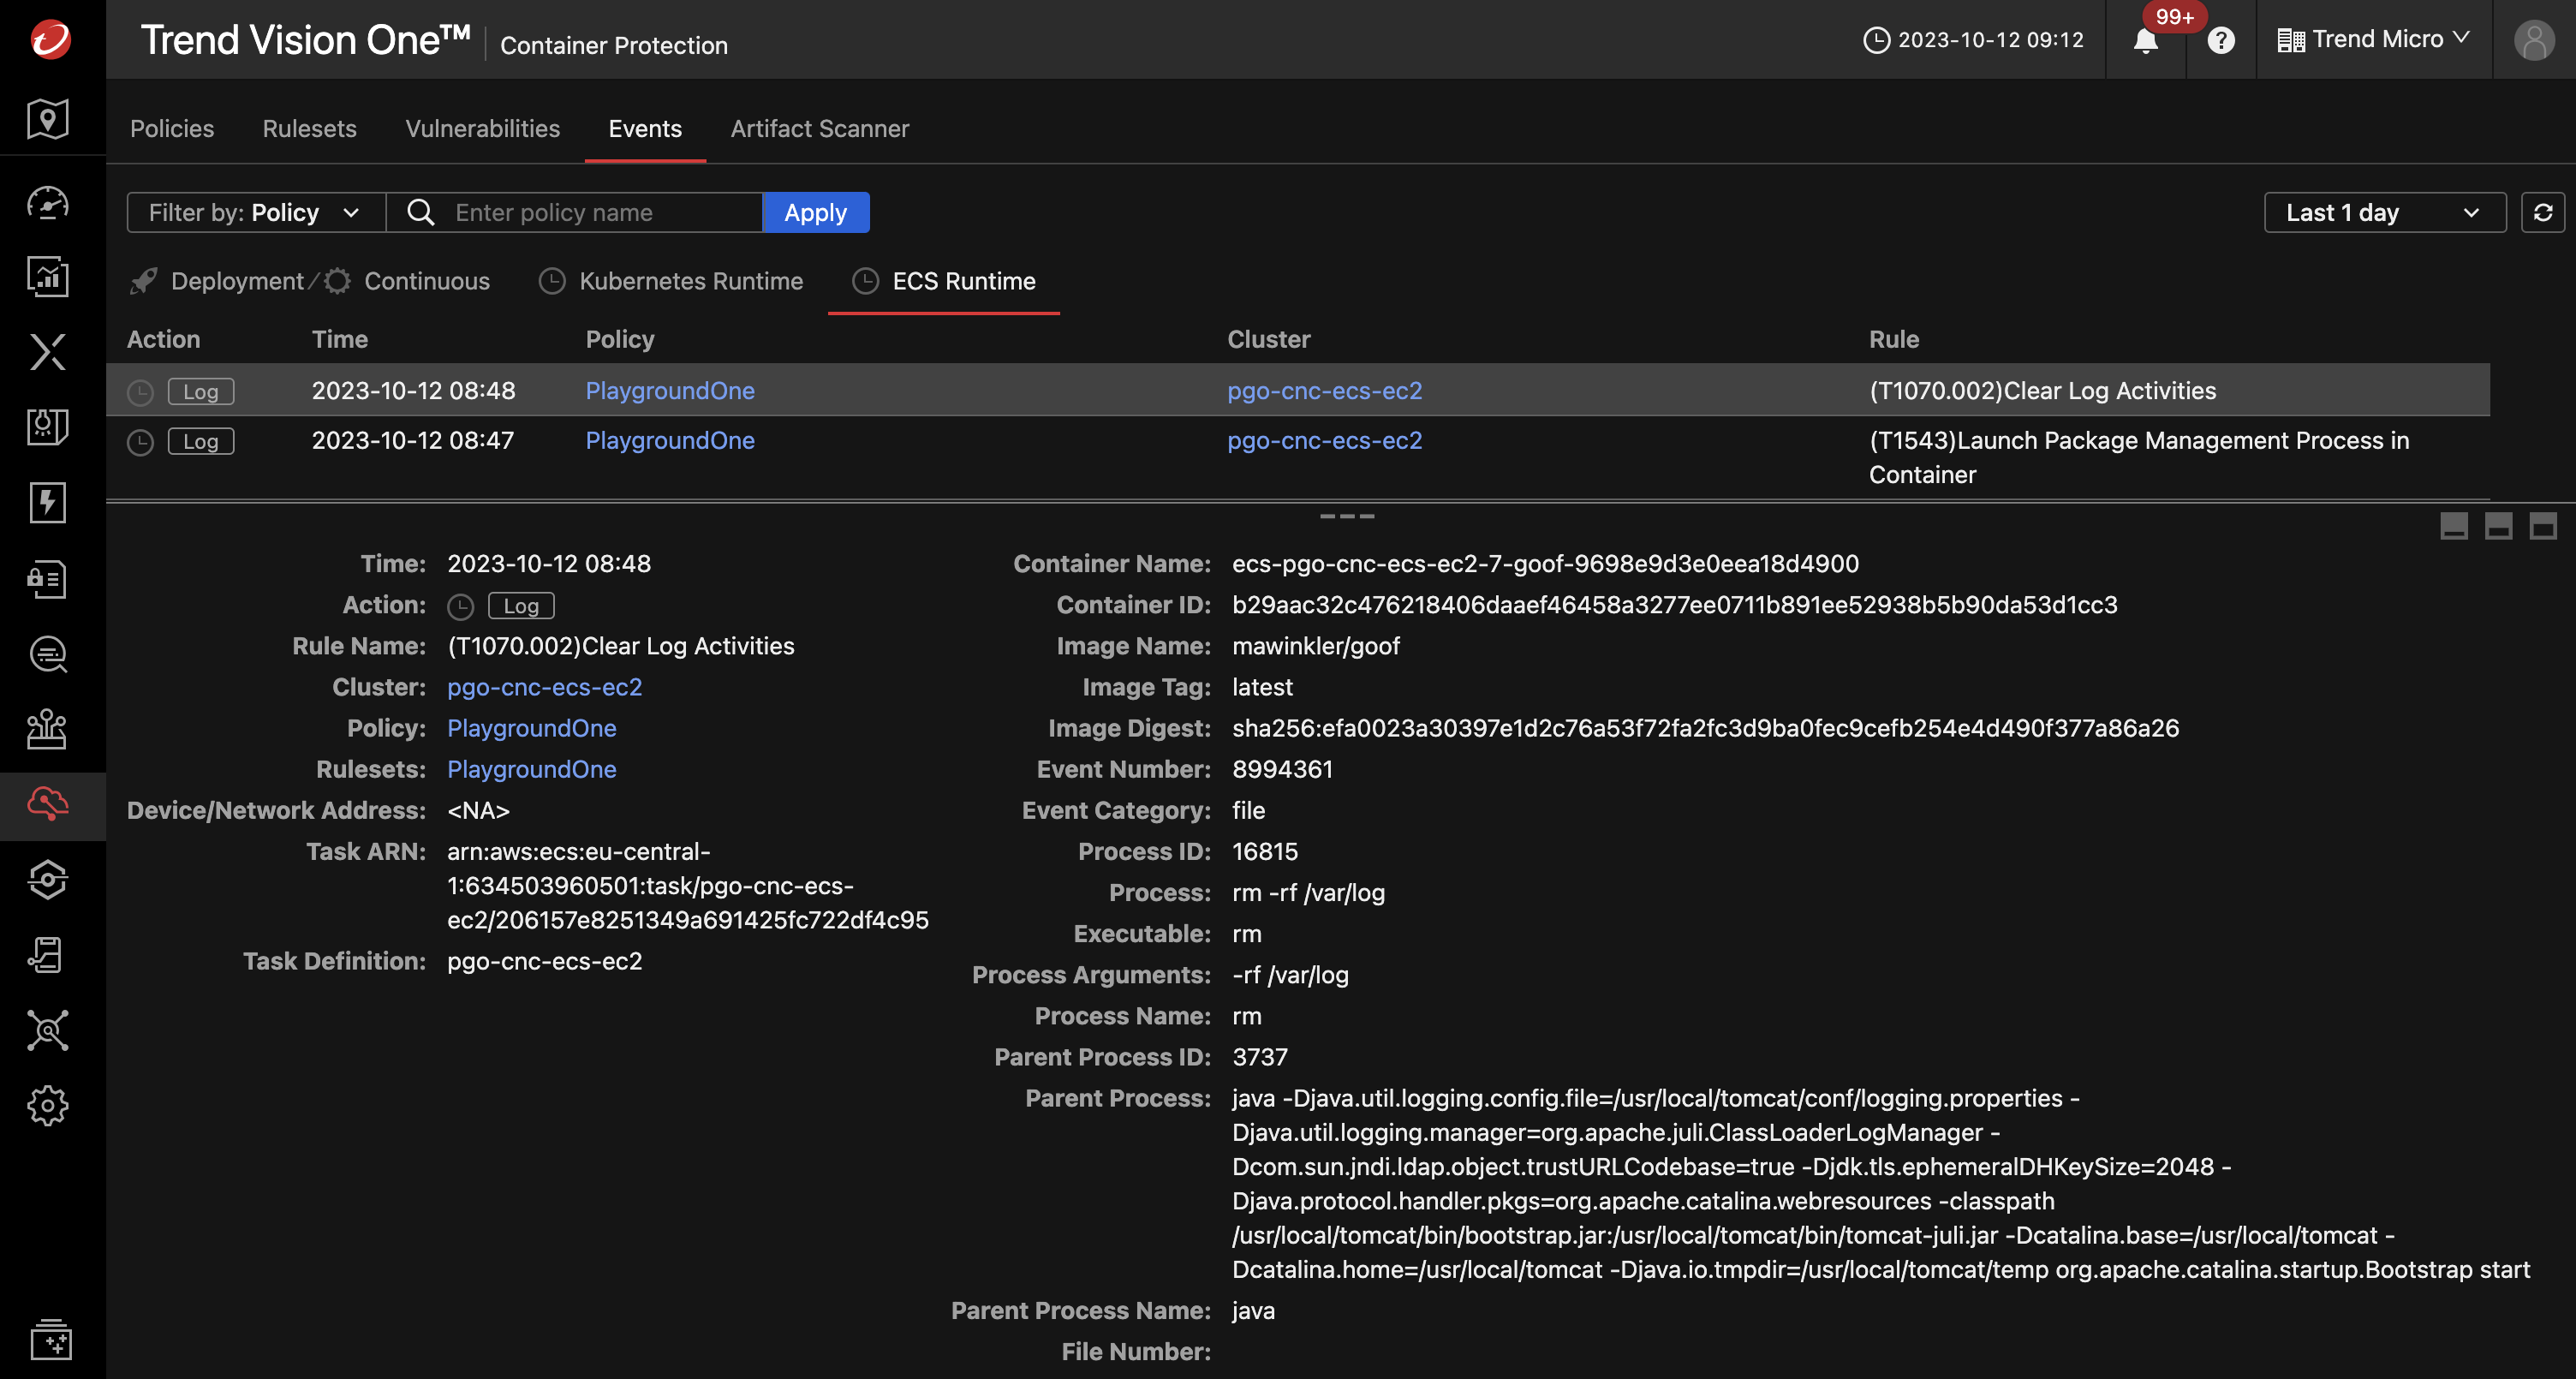Open PlaygroundOne policy in 08:48 row

click(670, 390)
